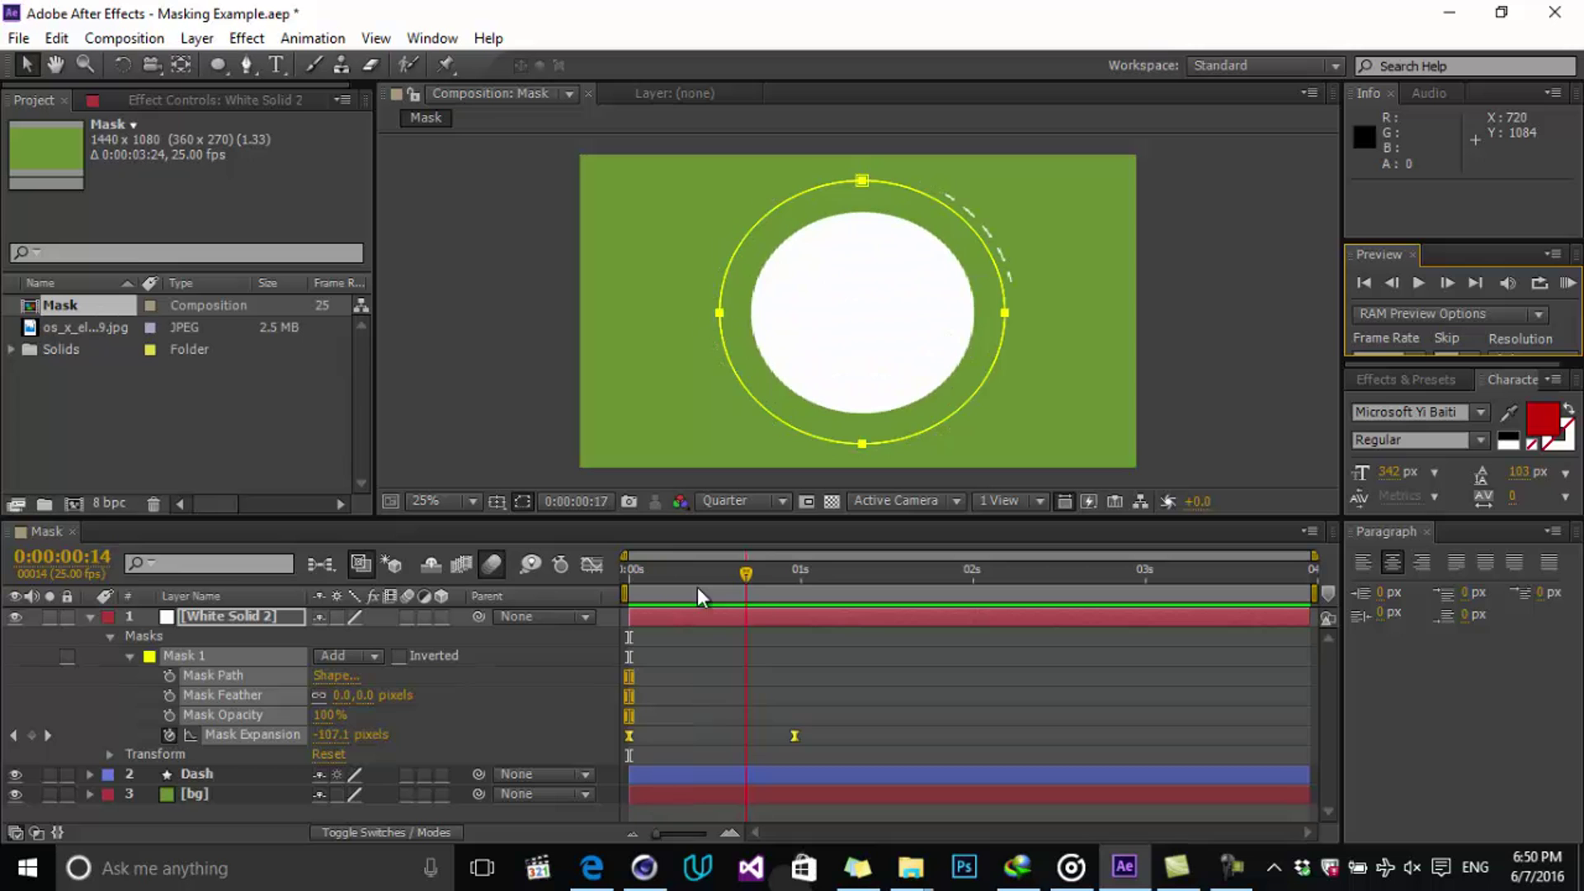Center align text in Paragraph panel
This screenshot has height=891, width=1584.
coord(1392,563)
